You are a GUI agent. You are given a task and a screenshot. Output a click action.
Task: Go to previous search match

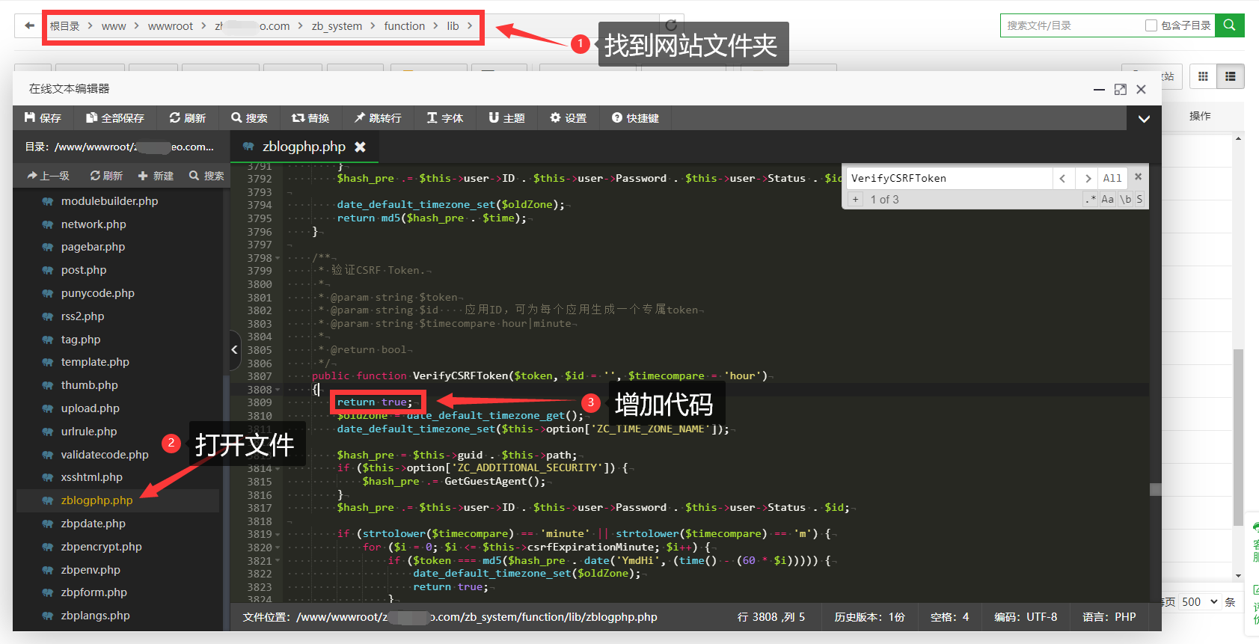coord(1062,178)
